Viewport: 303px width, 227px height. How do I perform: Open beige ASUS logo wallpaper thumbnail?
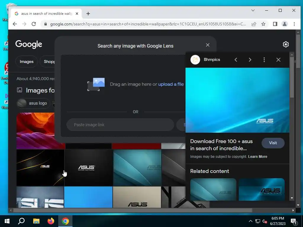(137, 197)
